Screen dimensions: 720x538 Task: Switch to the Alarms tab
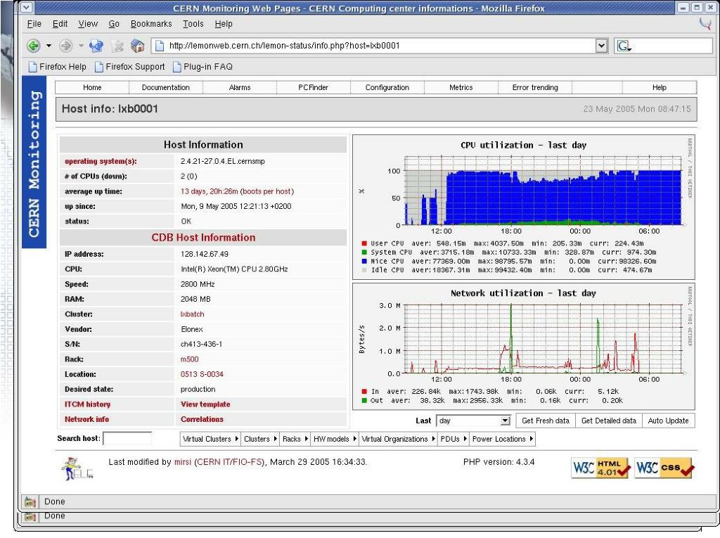tap(240, 87)
